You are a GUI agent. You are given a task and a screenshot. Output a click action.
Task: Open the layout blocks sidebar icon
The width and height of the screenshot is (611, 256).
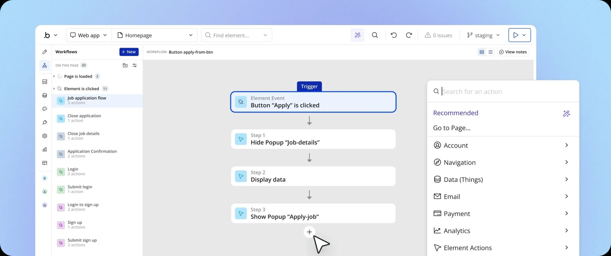45,82
